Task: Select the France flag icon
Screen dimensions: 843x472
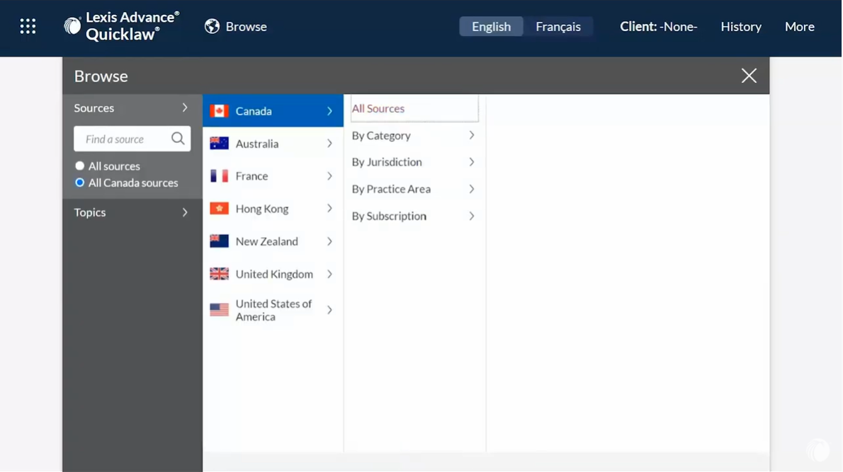Action: (x=220, y=176)
